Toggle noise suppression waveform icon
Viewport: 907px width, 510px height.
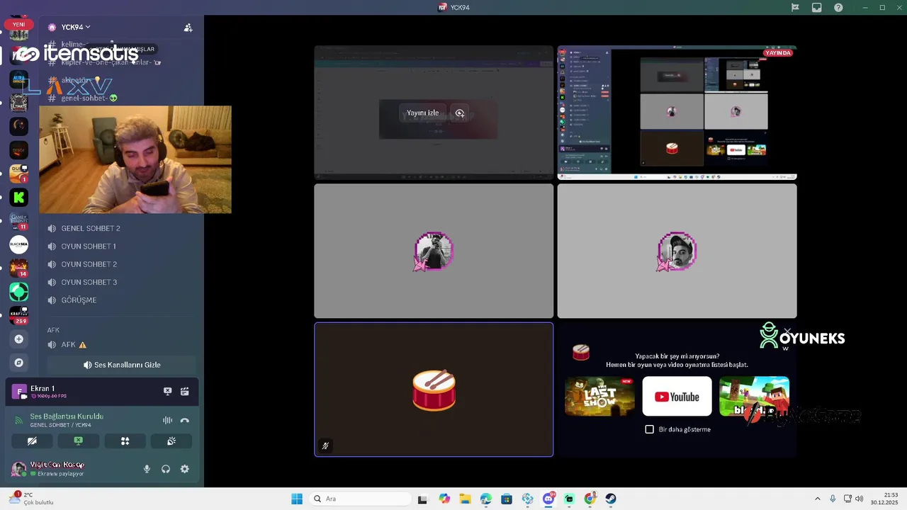[x=168, y=420]
